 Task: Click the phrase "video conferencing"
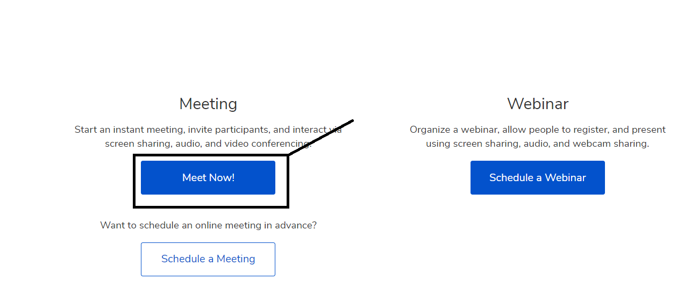coord(267,144)
